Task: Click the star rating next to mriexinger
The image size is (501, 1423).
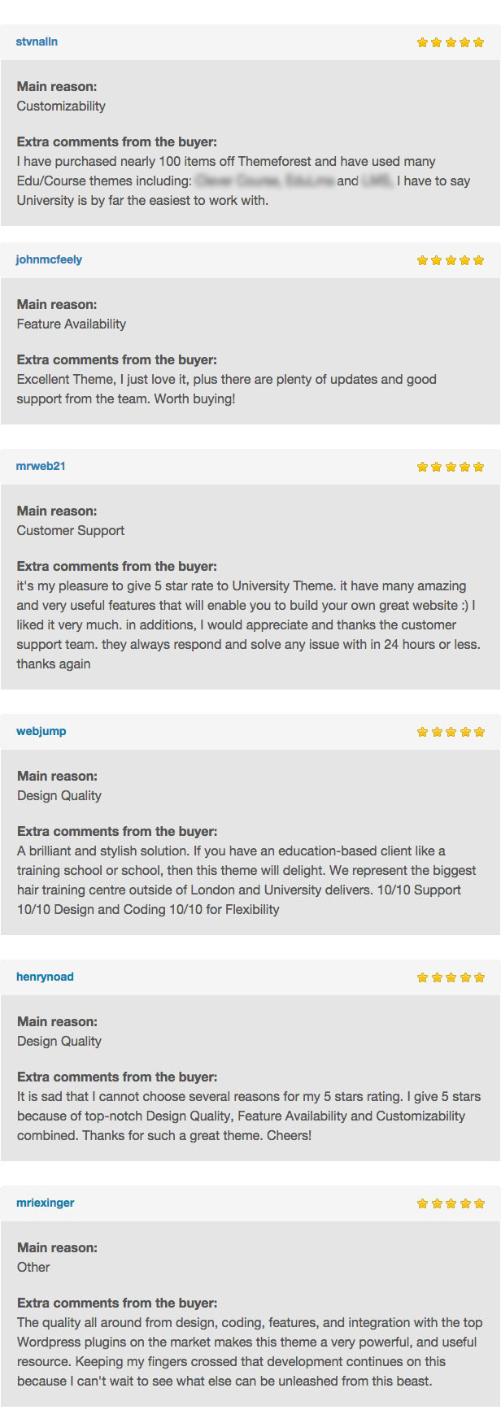Action: click(450, 1203)
